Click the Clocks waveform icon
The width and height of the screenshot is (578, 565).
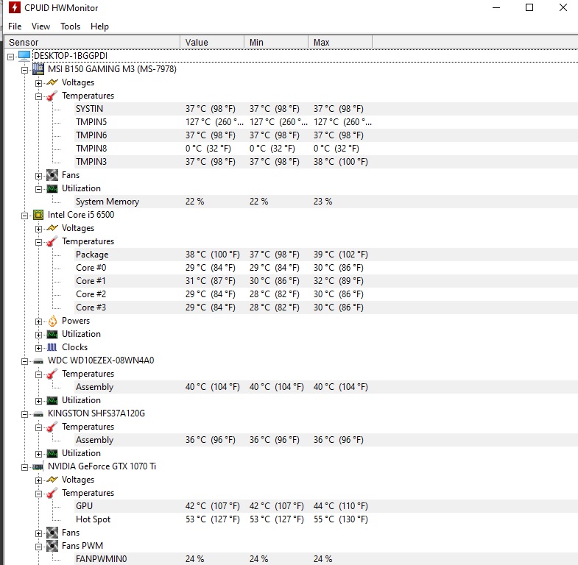(52, 347)
